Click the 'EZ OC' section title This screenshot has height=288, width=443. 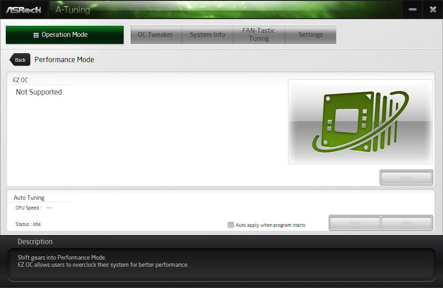[x=20, y=80]
